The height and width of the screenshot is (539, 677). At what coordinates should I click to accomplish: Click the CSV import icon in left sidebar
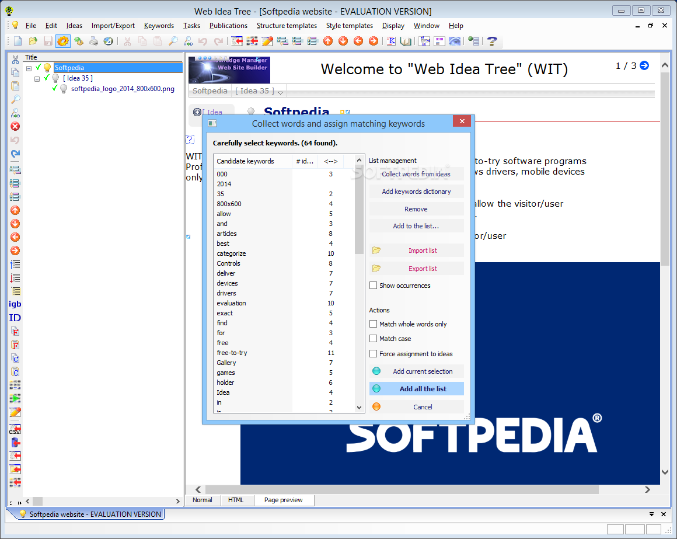15,429
